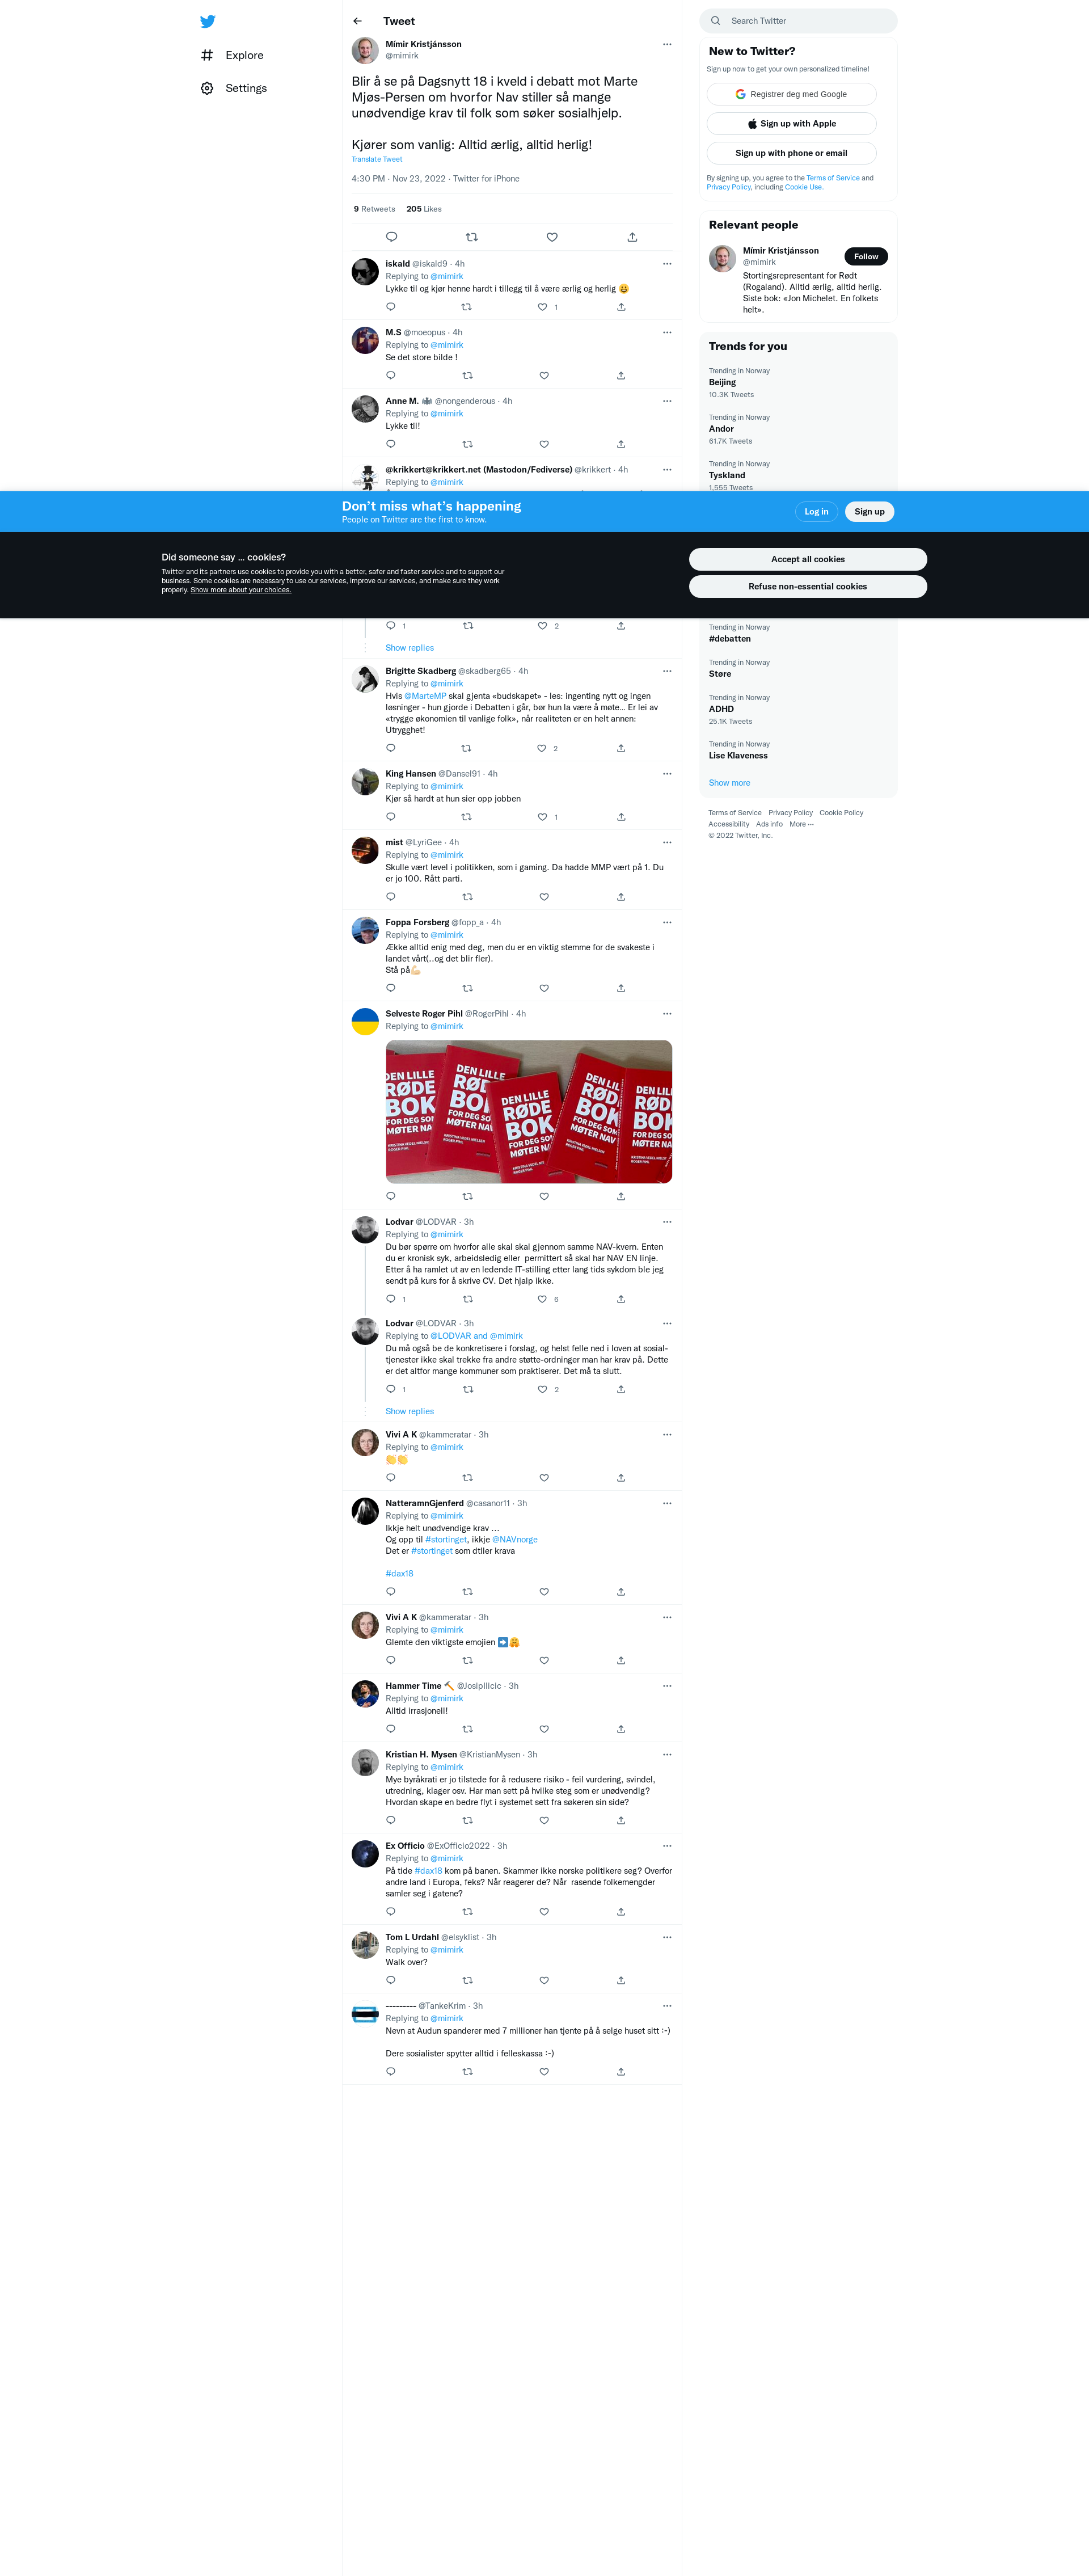Expand Show replies under Lodvar's thread
1089x2576 pixels.
(410, 1411)
